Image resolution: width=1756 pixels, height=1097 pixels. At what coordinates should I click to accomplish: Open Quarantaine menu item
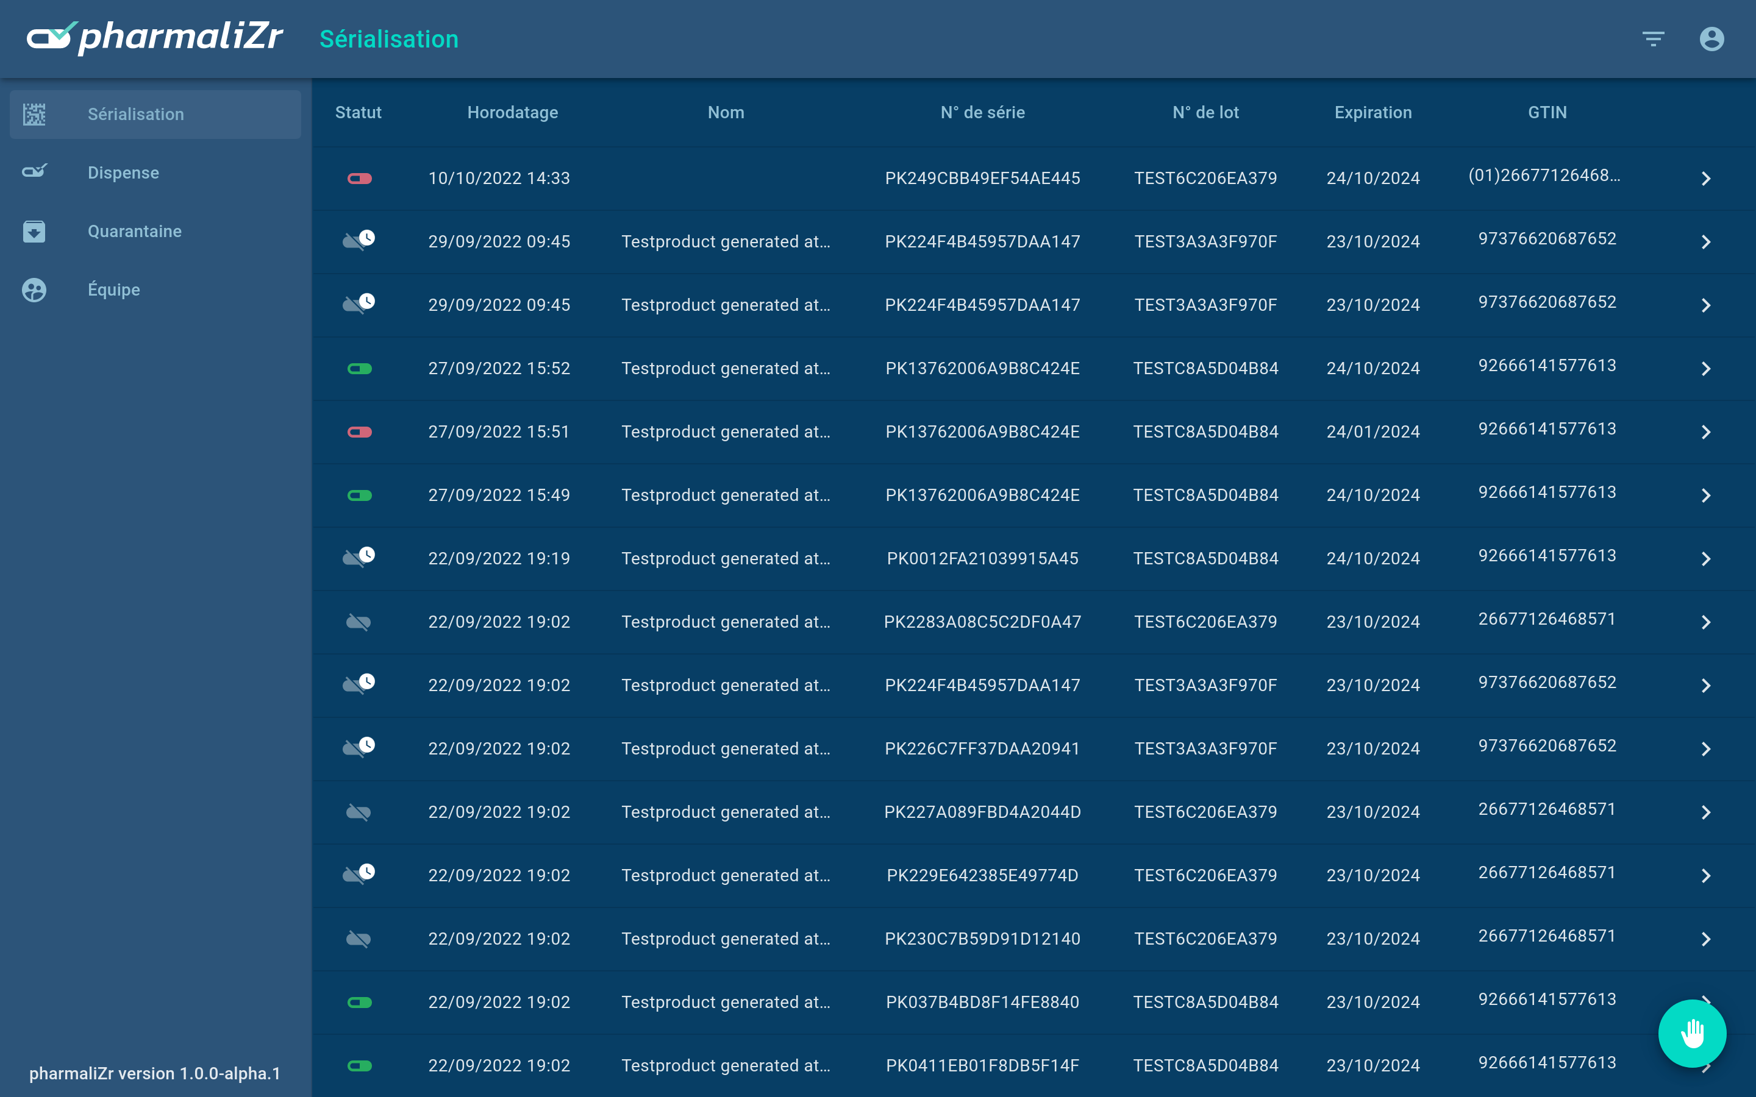134,232
